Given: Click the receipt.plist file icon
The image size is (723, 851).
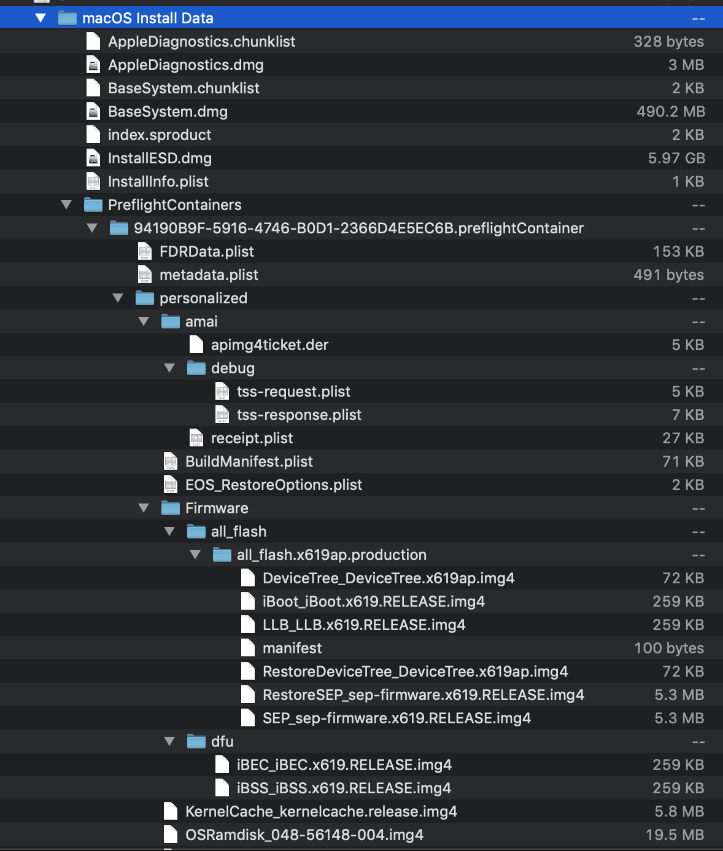Looking at the screenshot, I should pyautogui.click(x=196, y=438).
